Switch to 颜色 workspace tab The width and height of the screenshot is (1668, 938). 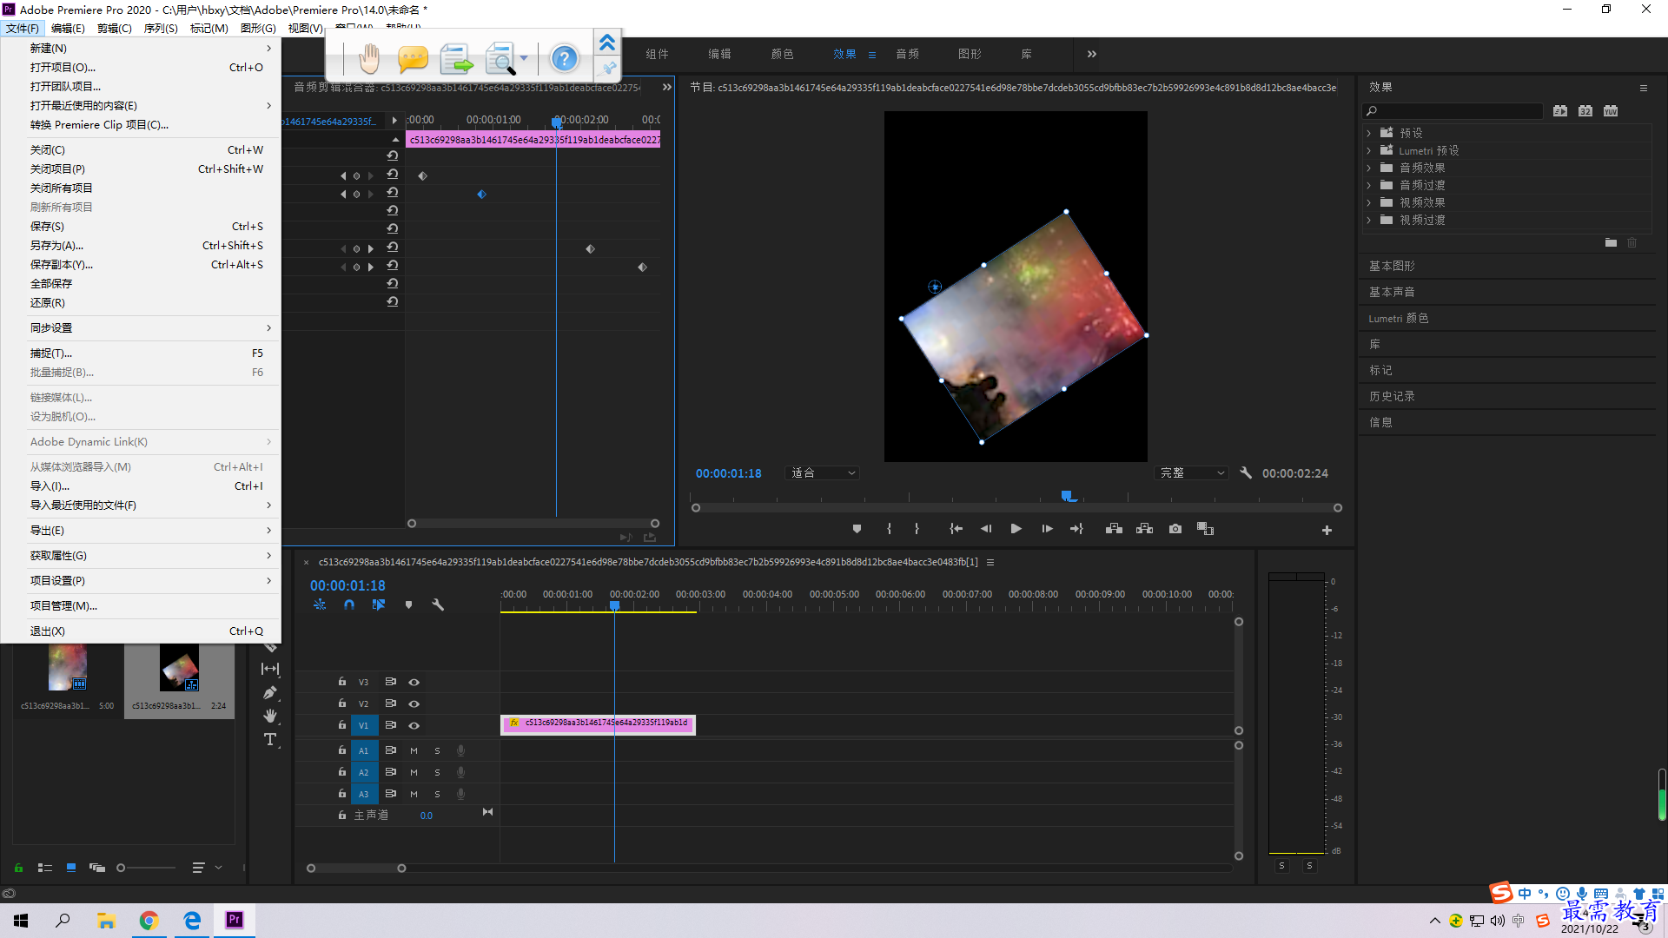point(782,54)
